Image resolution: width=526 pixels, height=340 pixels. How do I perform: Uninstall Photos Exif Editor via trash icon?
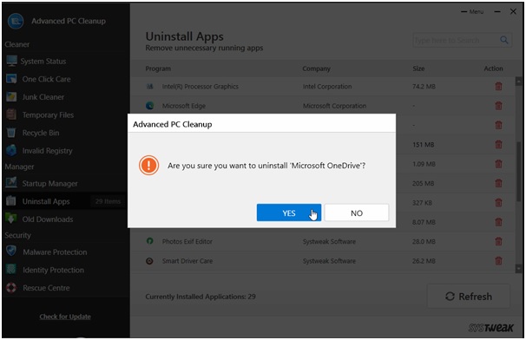coord(498,241)
